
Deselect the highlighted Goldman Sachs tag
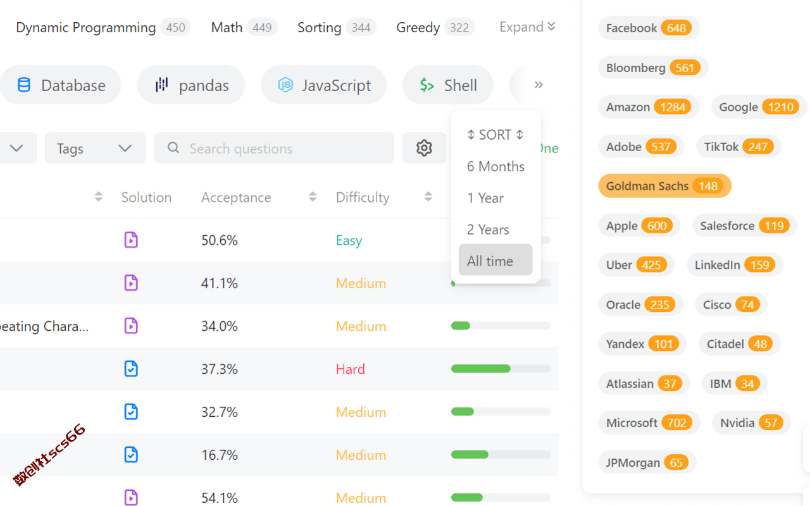664,186
